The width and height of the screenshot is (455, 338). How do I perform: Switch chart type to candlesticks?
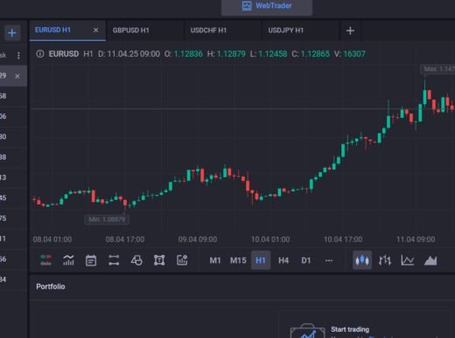pos(362,260)
